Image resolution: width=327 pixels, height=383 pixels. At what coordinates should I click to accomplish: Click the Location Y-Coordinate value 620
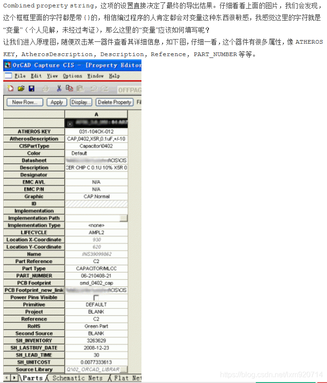point(96,247)
